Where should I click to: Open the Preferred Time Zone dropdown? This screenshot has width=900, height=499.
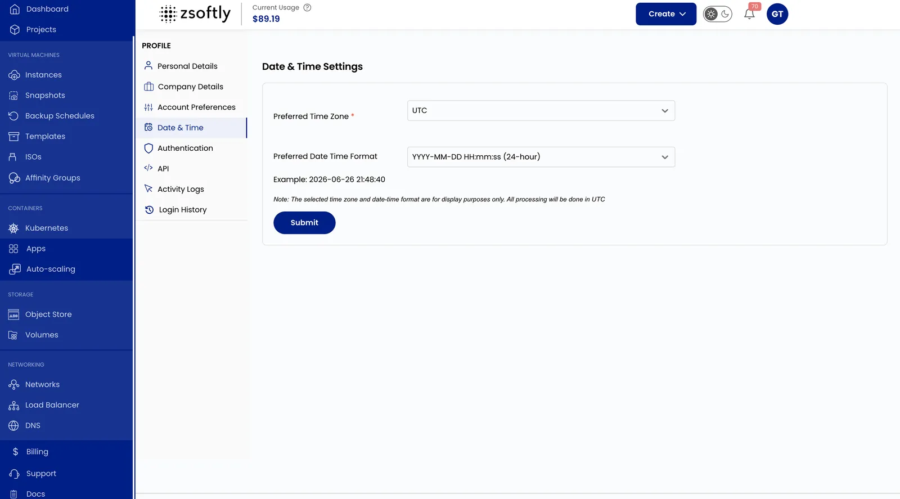(x=541, y=110)
